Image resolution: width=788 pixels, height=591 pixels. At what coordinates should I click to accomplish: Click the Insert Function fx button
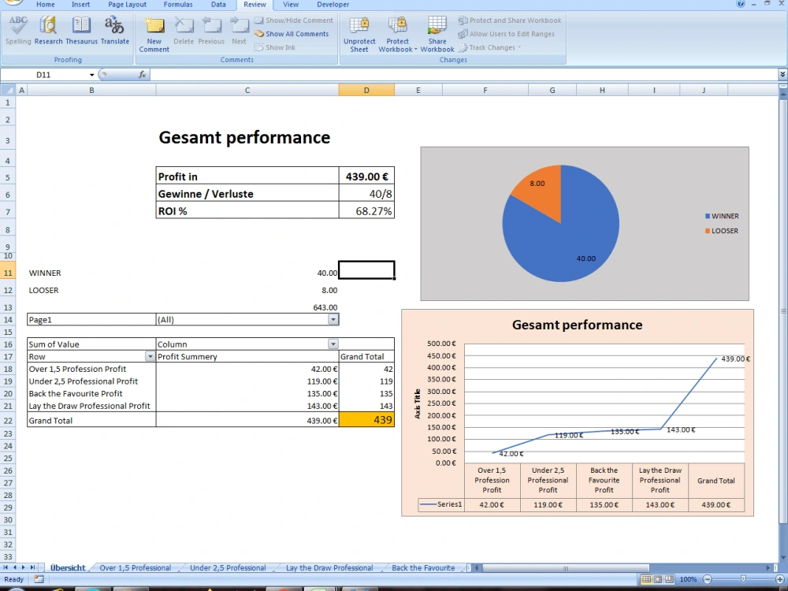pos(142,75)
